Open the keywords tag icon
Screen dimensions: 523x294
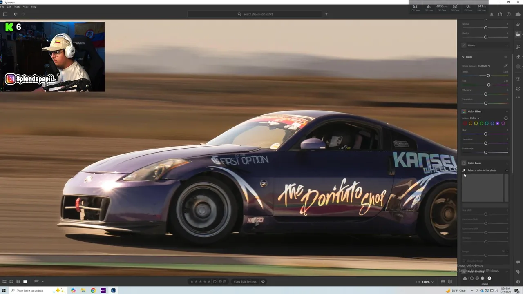(x=518, y=272)
